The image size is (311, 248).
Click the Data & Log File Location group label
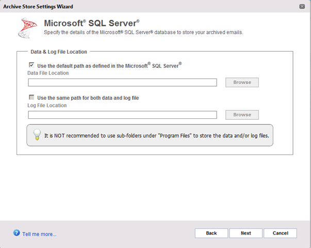coord(59,52)
